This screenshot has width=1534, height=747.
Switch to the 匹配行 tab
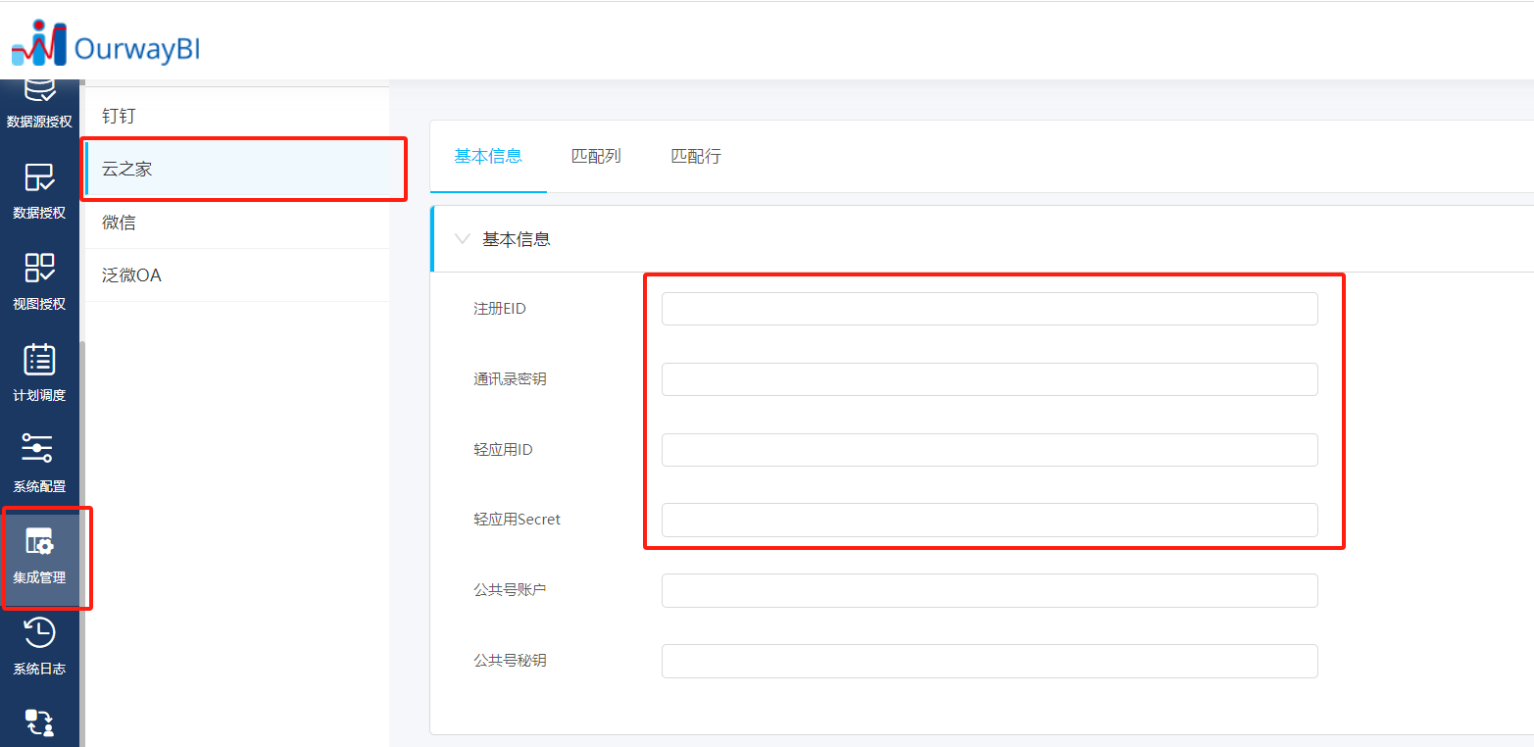click(x=696, y=156)
